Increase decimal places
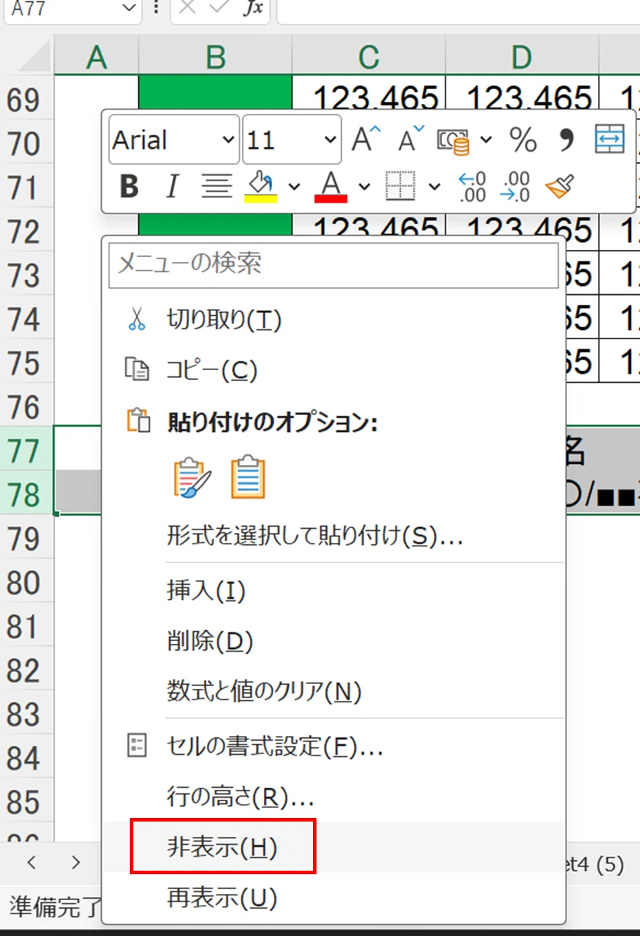 click(x=472, y=187)
